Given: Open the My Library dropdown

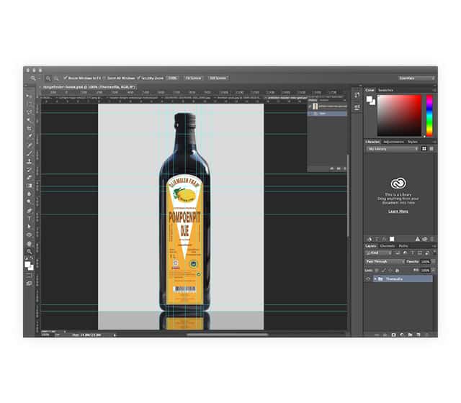Looking at the screenshot, I should click(x=393, y=149).
